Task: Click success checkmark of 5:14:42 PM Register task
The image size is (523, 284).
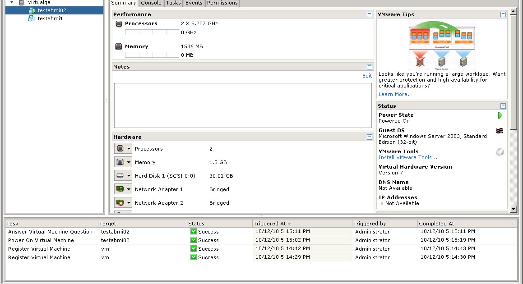Action: (x=194, y=248)
